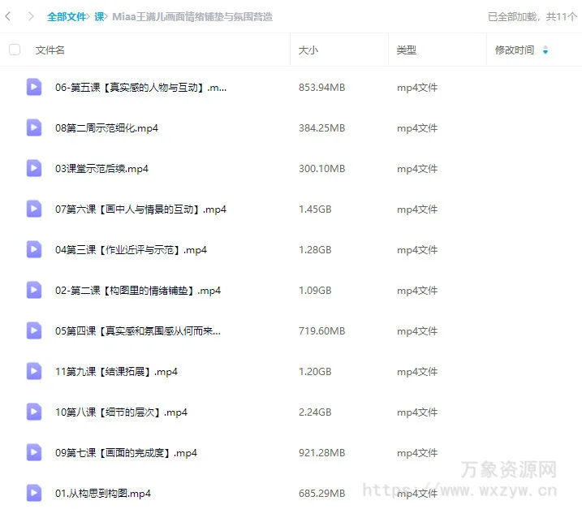The height and width of the screenshot is (518, 582).
Task: Click video icon of 05第四课 file
Action: tap(34, 330)
